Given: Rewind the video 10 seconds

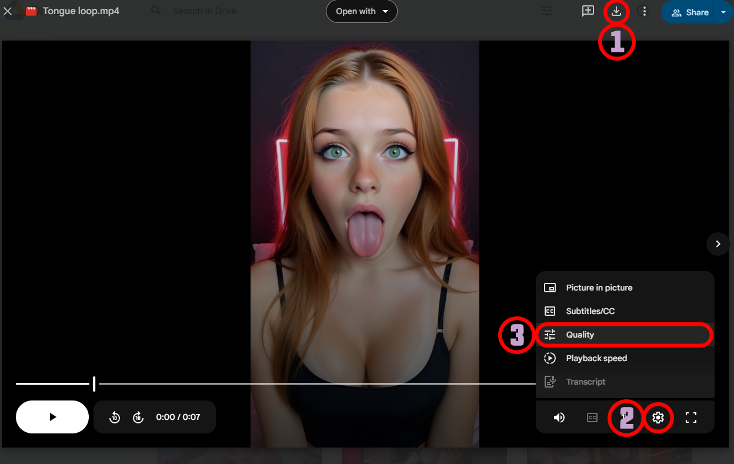Looking at the screenshot, I should 115,418.
